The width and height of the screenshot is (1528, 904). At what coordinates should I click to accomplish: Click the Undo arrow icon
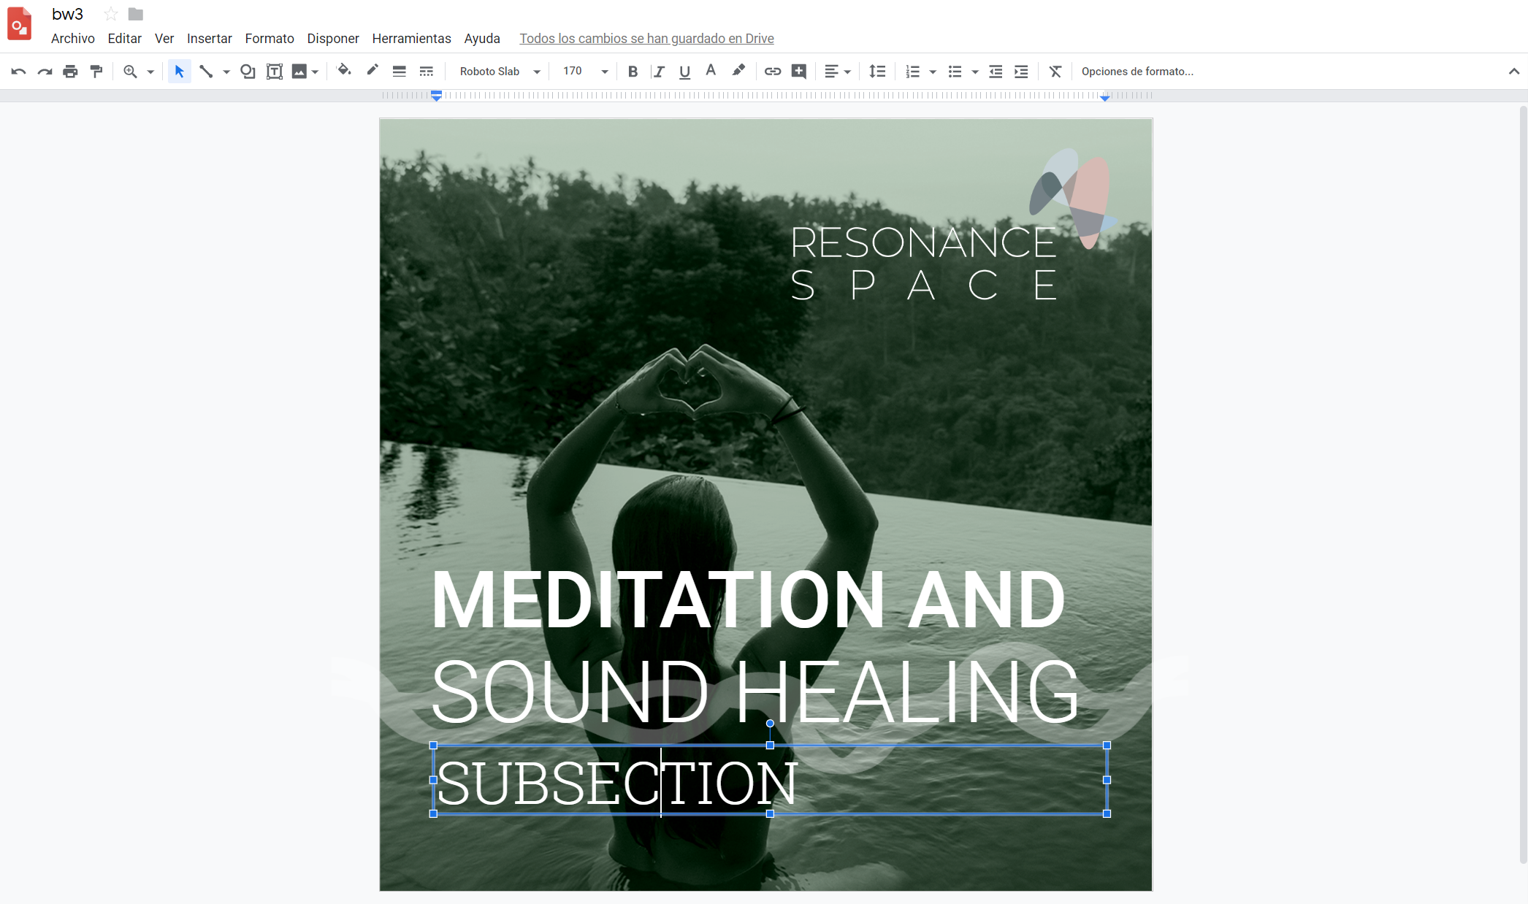point(18,72)
